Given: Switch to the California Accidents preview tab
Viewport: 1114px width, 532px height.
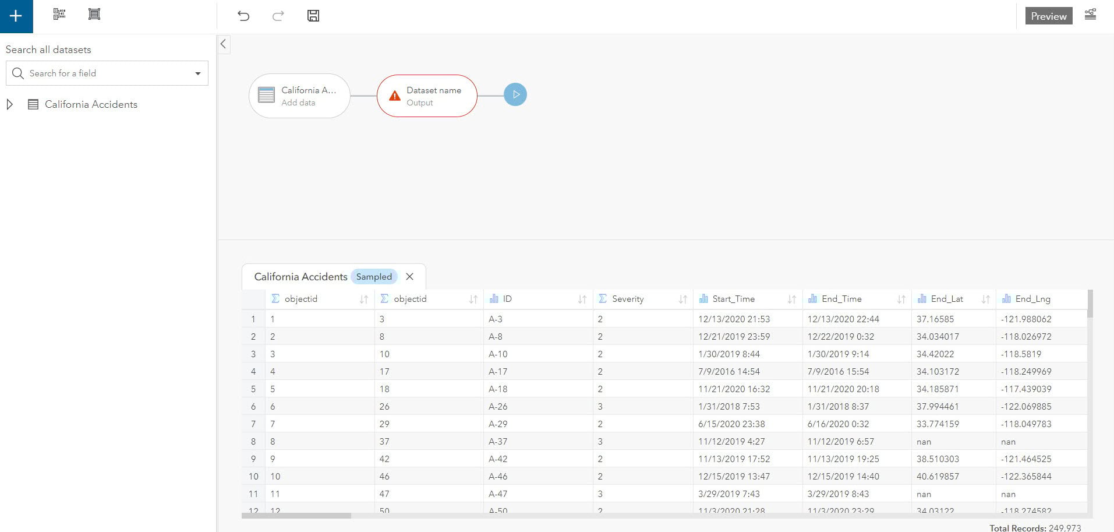Looking at the screenshot, I should [299, 276].
